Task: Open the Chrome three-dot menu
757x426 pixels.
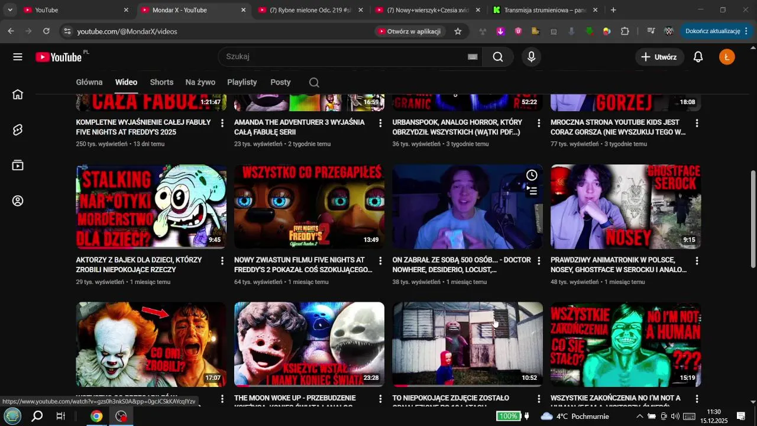Action: pyautogui.click(x=746, y=31)
